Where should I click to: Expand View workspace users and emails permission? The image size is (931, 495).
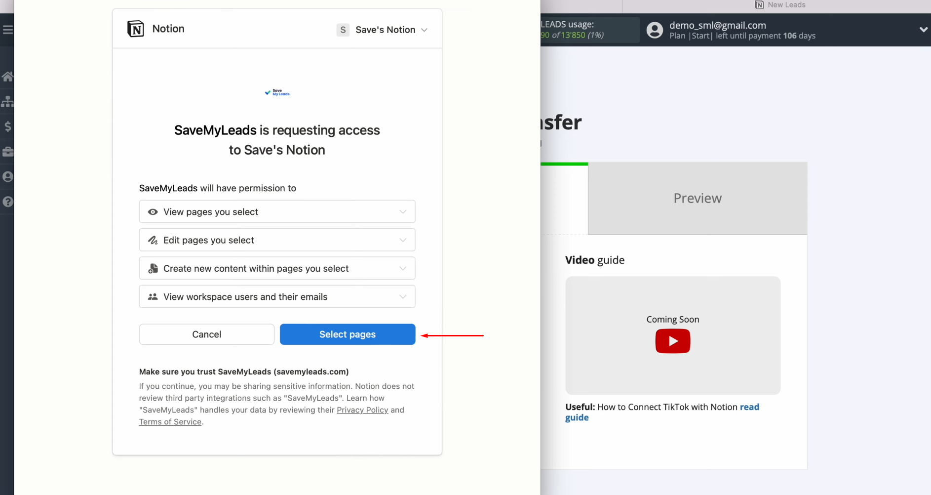click(277, 296)
